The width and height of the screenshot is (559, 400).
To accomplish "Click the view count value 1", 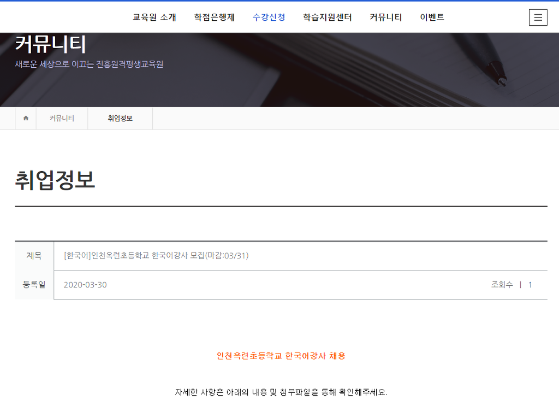I will pos(530,285).
